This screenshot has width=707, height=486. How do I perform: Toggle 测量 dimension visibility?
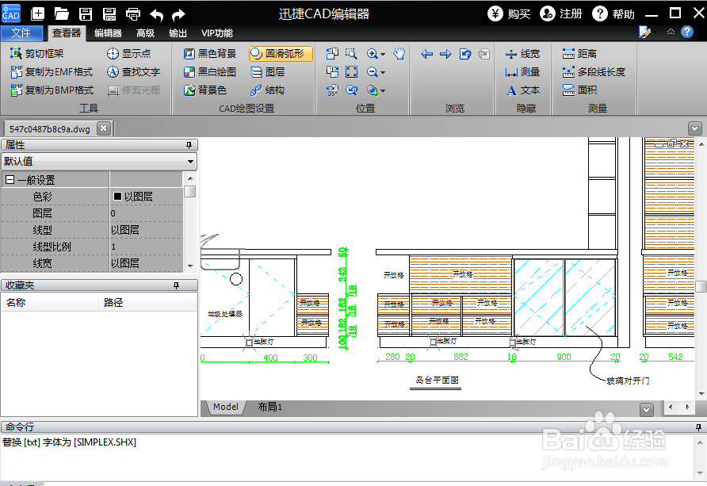[x=522, y=72]
